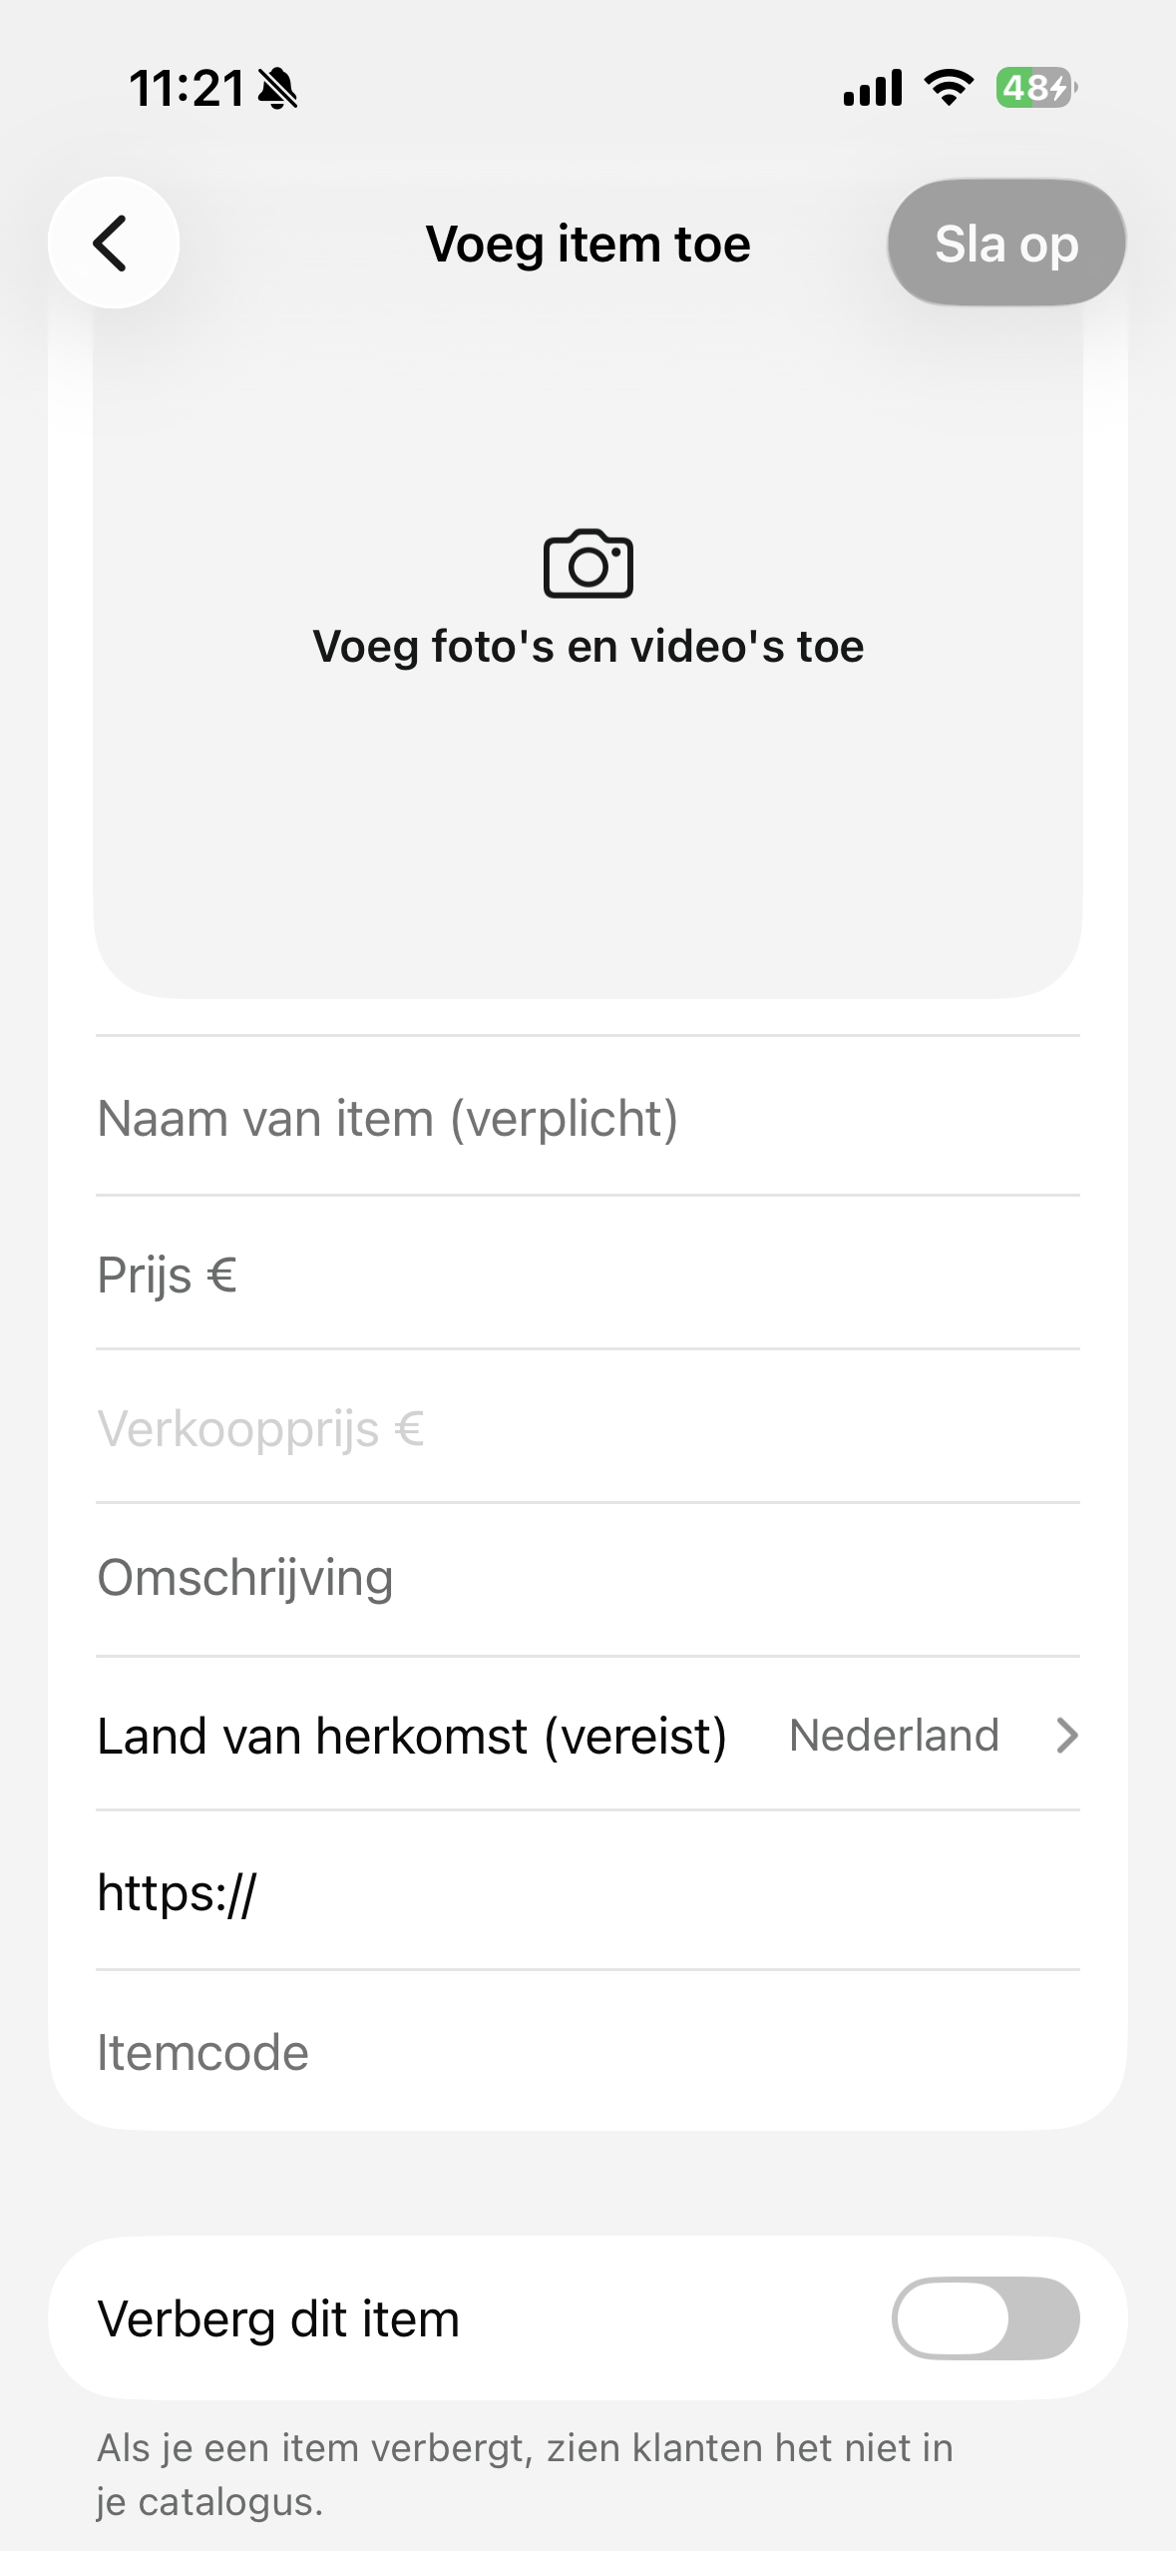This screenshot has width=1176, height=2551.
Task: Tap the 'Voeg item toe' page title
Action: tap(588, 245)
